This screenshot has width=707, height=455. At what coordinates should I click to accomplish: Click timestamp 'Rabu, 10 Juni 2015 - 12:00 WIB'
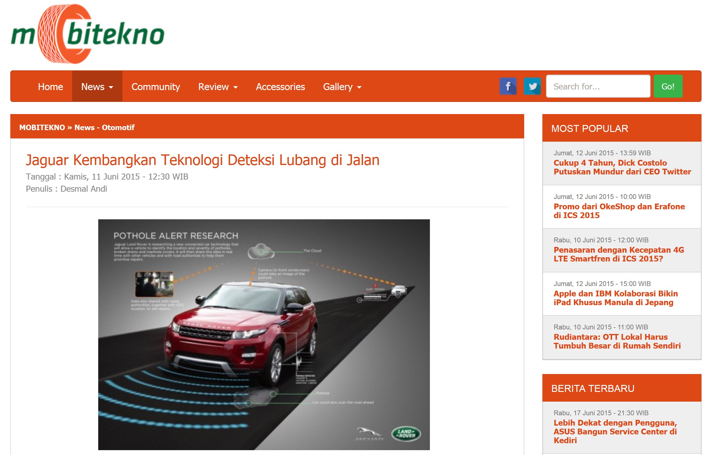[x=601, y=240]
